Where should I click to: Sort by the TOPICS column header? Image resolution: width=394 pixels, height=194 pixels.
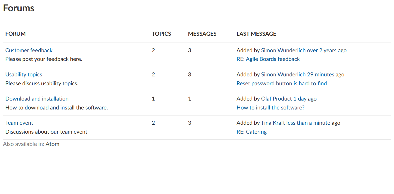tap(161, 34)
